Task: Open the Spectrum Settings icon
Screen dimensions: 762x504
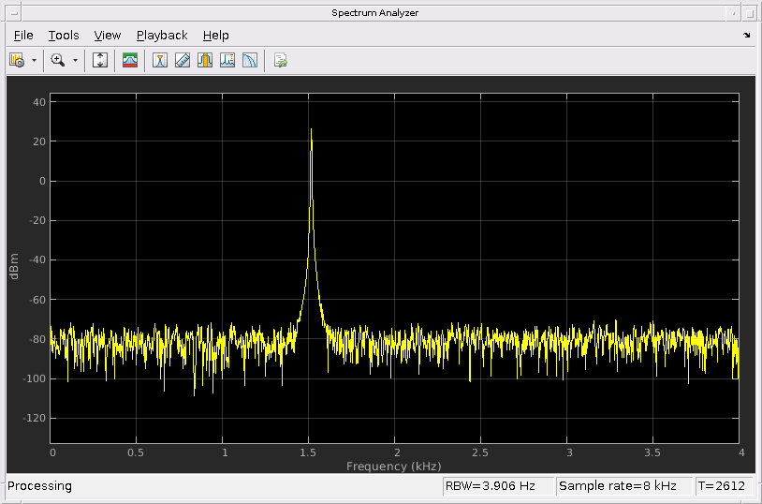Action: [17, 60]
